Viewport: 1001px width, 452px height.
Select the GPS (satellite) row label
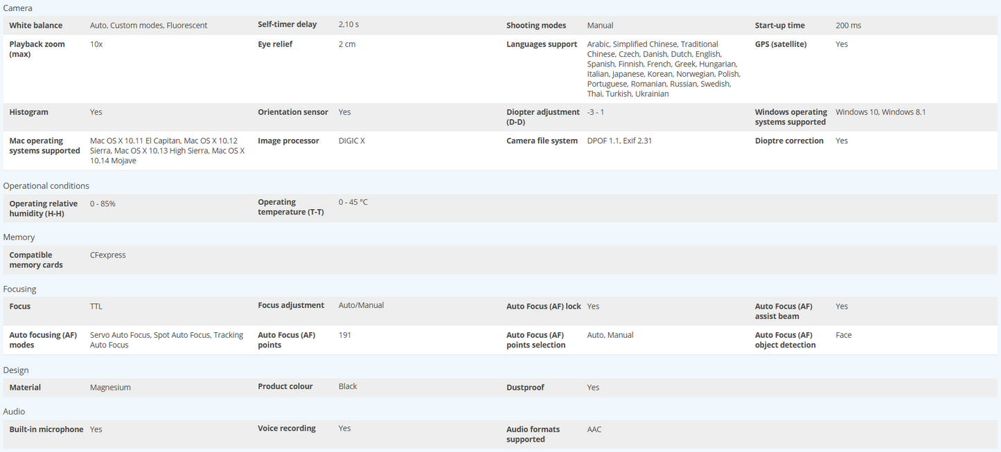pyautogui.click(x=780, y=44)
